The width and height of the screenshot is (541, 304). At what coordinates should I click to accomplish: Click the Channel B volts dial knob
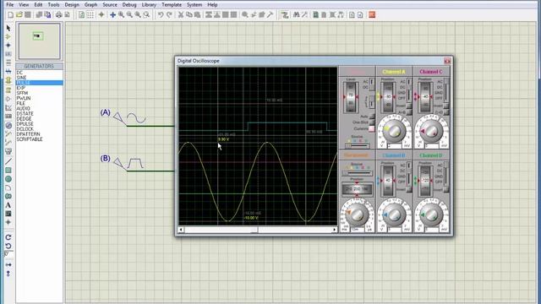[x=394, y=214]
